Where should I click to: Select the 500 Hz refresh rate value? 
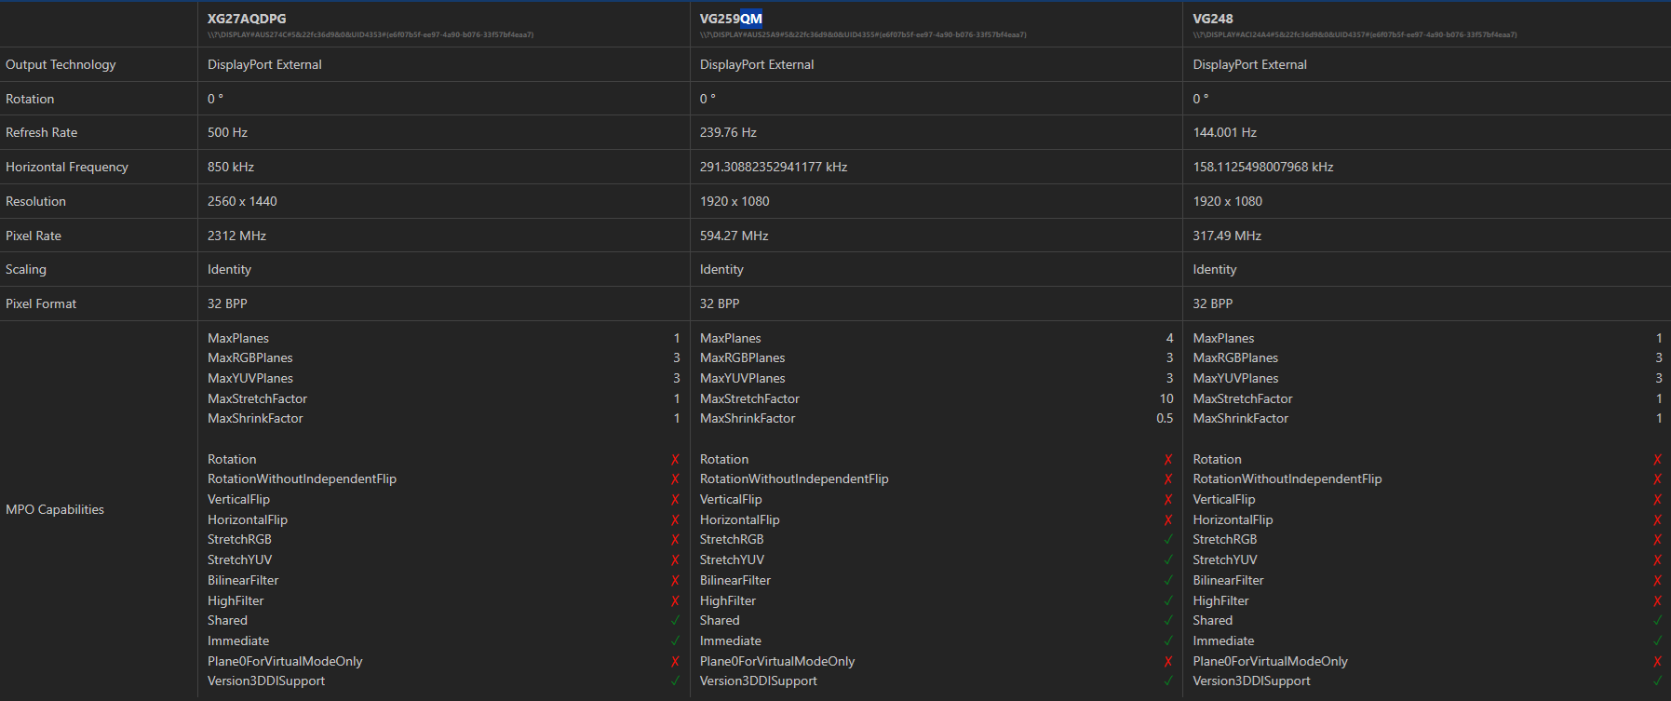(227, 133)
